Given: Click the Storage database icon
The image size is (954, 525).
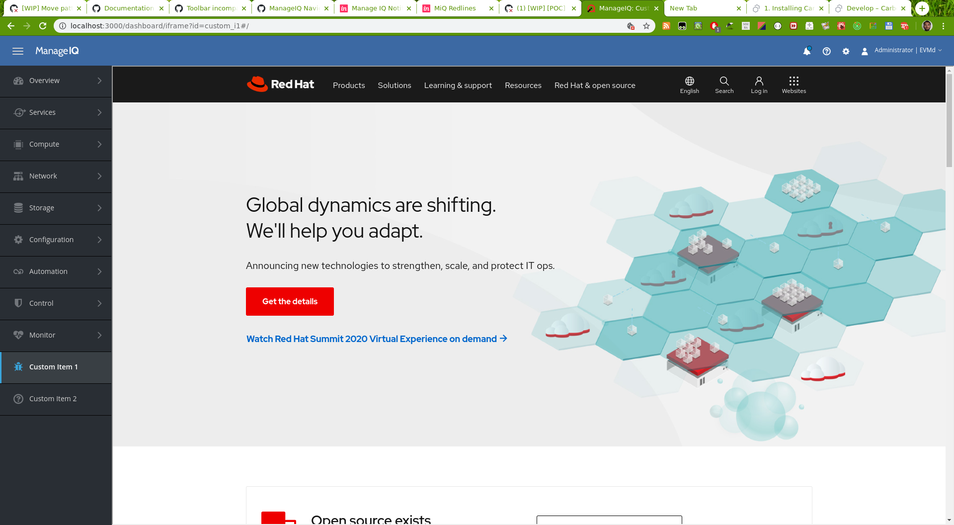Looking at the screenshot, I should pyautogui.click(x=18, y=208).
